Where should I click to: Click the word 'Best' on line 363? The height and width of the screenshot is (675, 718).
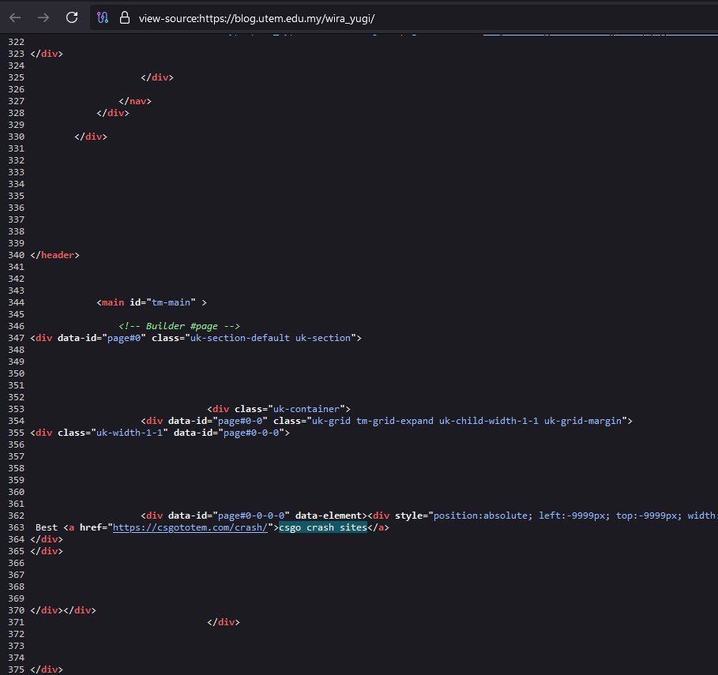click(x=47, y=527)
